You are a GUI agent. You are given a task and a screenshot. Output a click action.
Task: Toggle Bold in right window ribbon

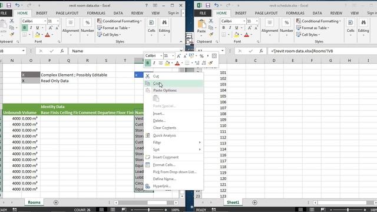pos(223,28)
